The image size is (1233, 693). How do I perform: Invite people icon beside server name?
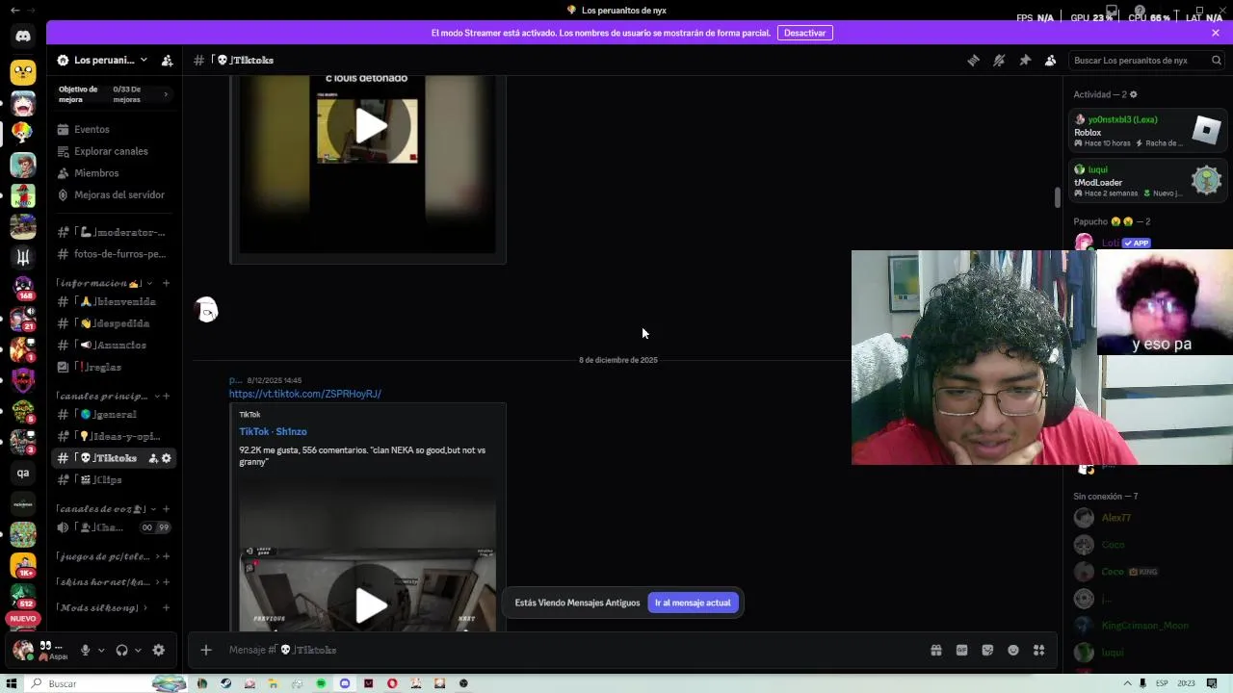pos(167,60)
